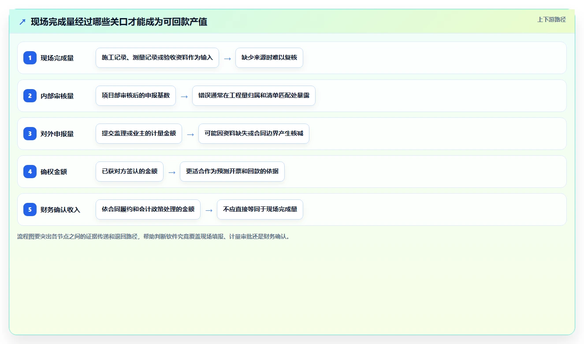The width and height of the screenshot is (584, 344).
Task: Click step number badge 1
Action: point(30,58)
